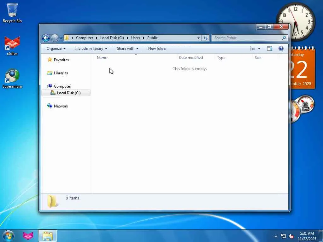
Task: Click 'This folder is empty.' text
Action: click(190, 69)
